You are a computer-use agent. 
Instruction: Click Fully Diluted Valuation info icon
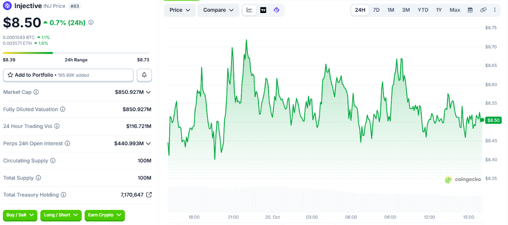tap(63, 109)
